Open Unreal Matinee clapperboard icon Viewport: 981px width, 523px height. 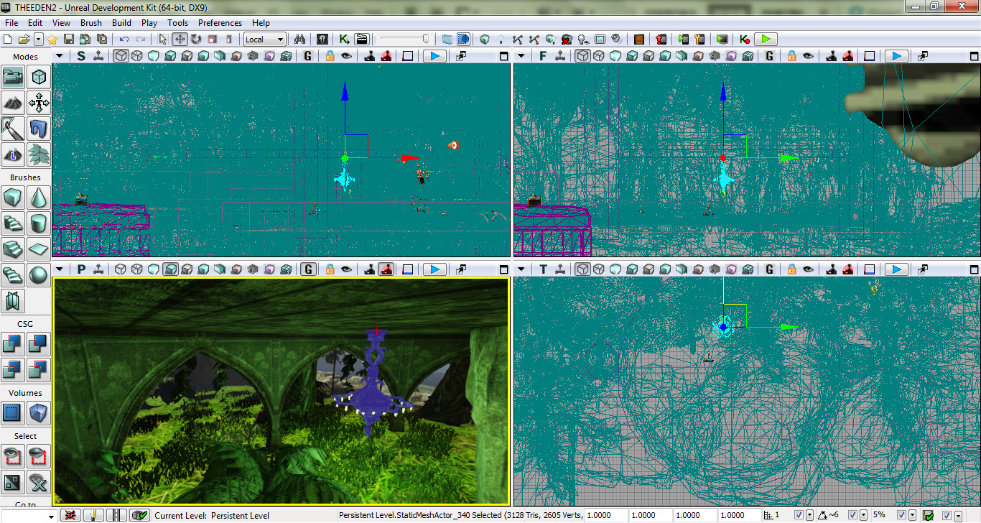coord(361,39)
